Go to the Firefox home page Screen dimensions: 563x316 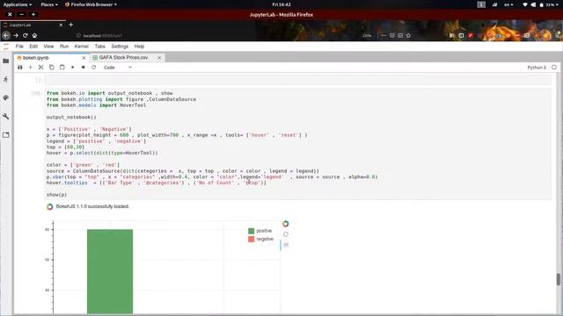coord(34,35)
